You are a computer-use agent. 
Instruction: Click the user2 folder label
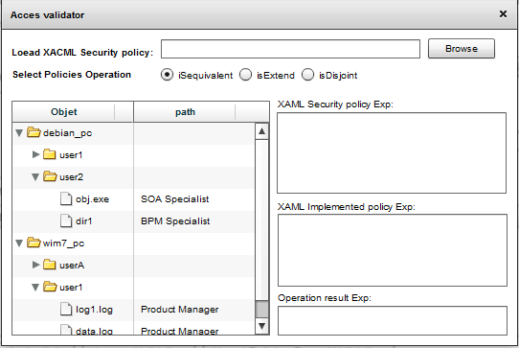tap(71, 177)
